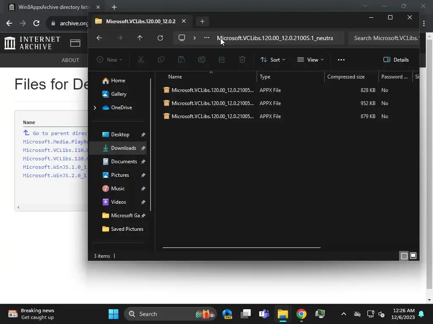This screenshot has width=433, height=324.
Task: Click Go to parent directory link
Action: point(55,133)
